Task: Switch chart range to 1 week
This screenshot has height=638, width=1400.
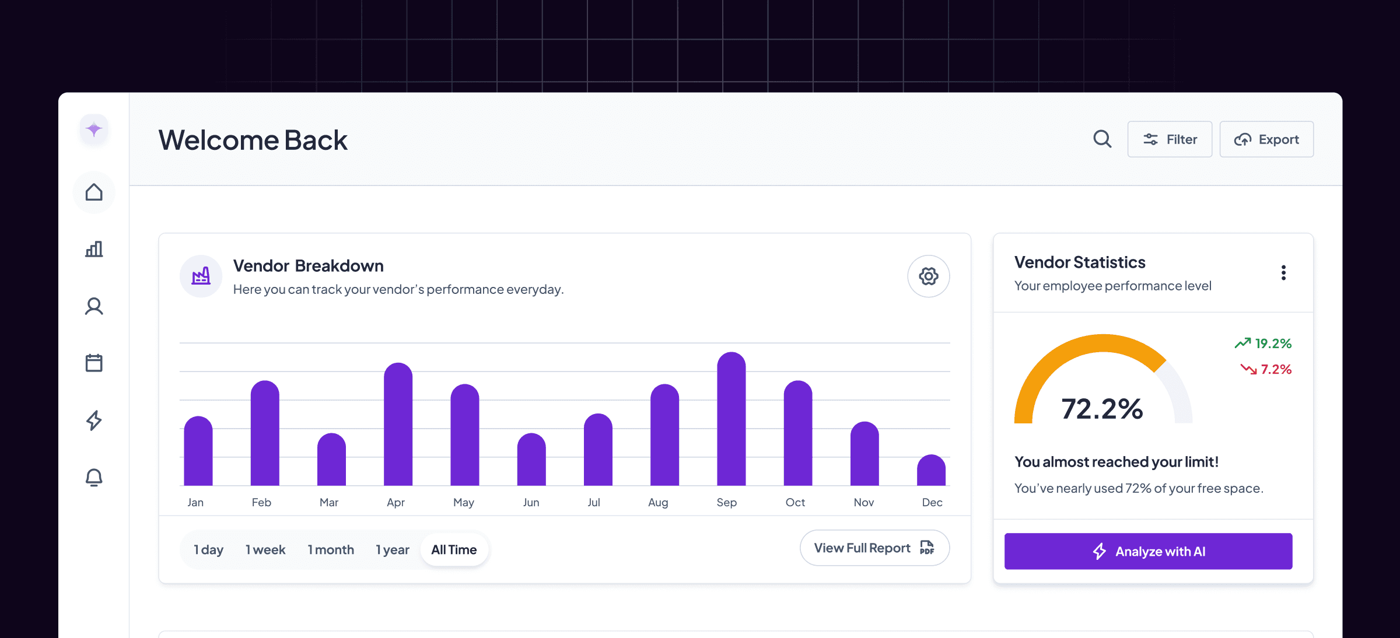Action: 265,549
